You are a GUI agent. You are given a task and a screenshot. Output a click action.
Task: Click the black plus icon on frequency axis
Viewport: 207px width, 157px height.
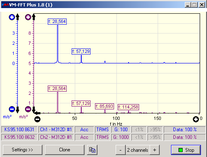click(x=196, y=119)
